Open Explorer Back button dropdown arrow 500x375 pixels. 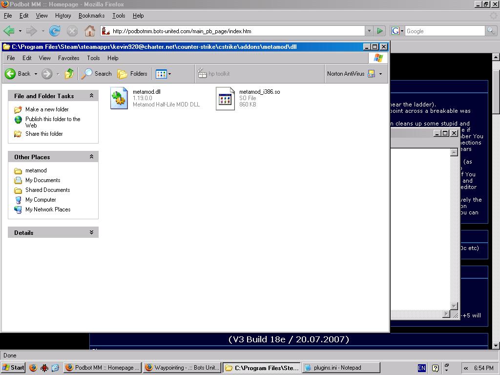36,74
